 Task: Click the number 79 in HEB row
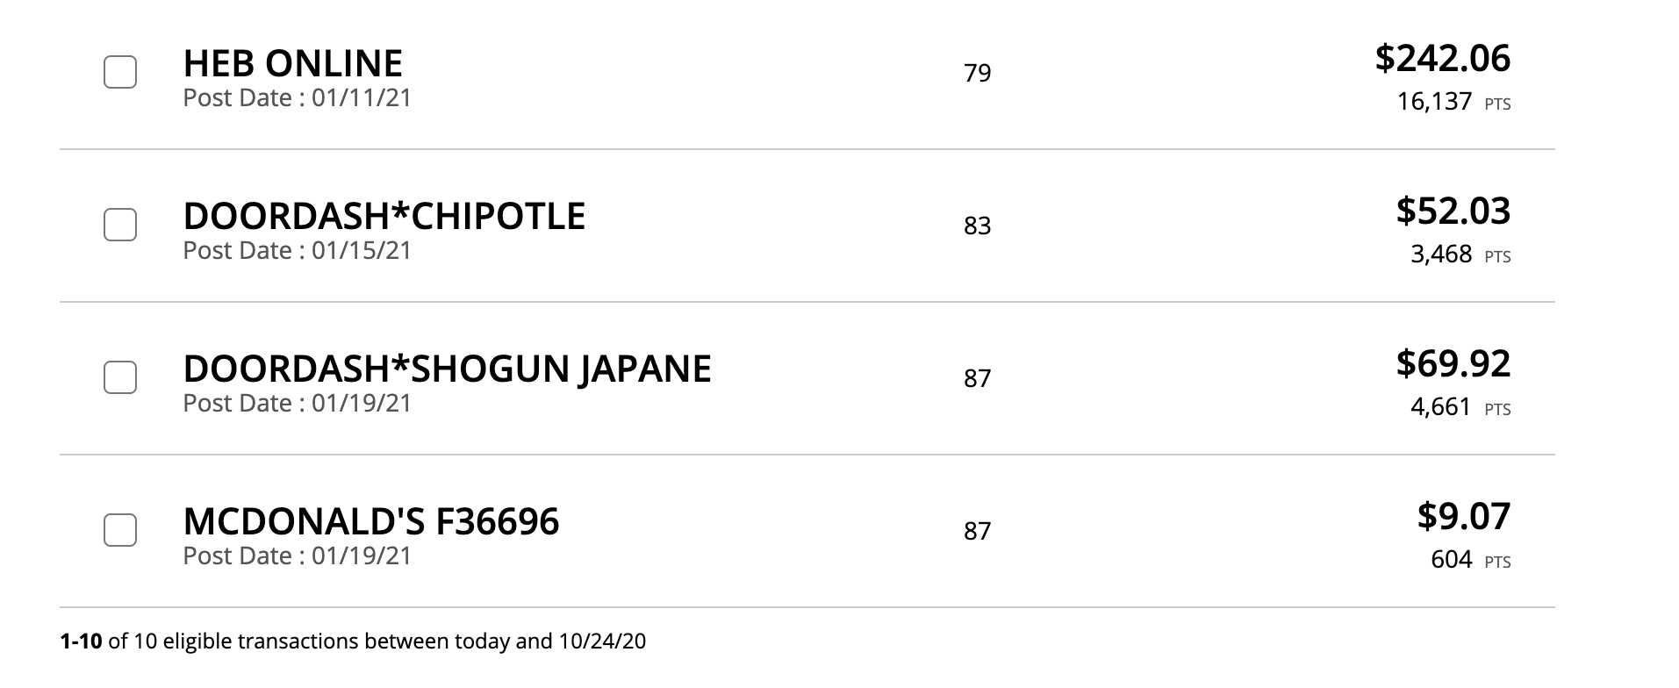977,73
